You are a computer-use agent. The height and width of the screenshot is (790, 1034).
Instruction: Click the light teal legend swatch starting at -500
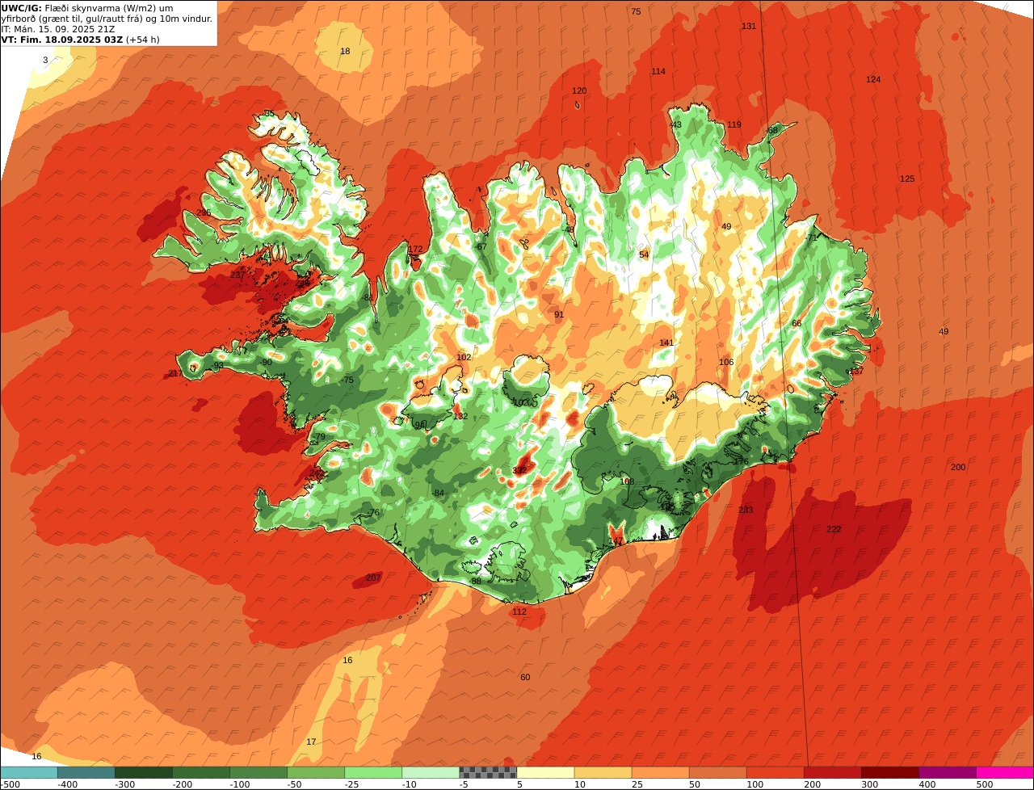28,772
